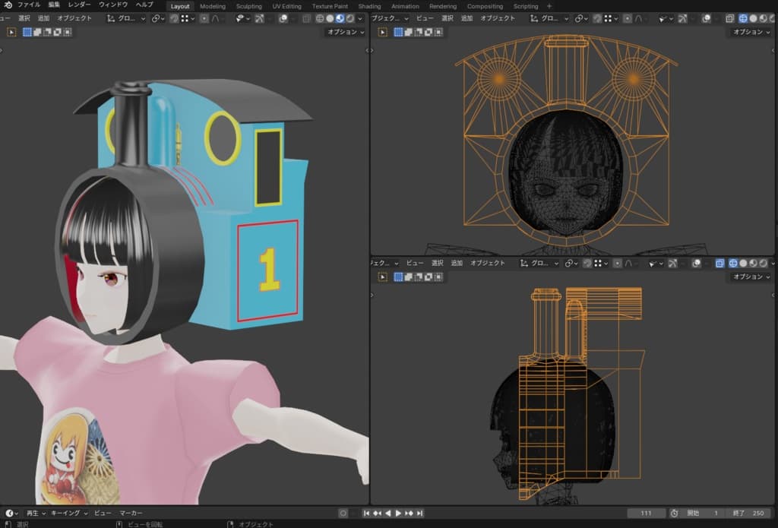Switch left viewport to wireframe shading

pos(320,19)
